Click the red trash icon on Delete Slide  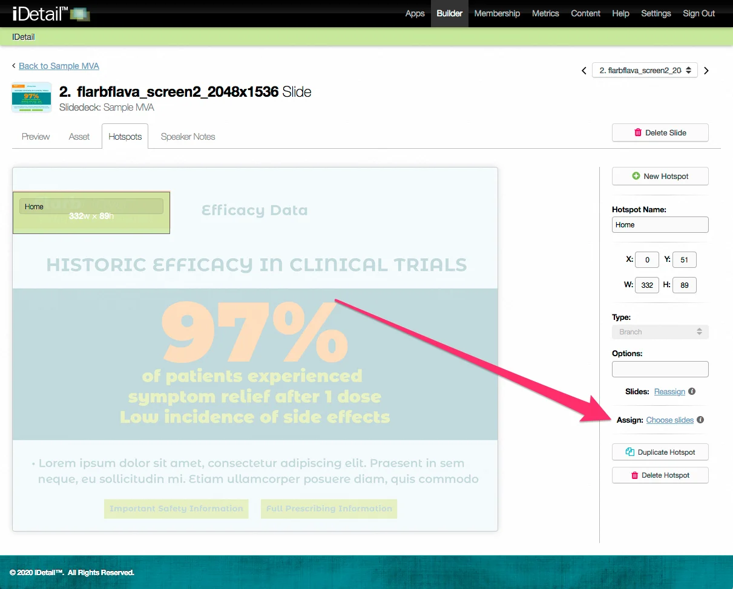[x=638, y=132]
